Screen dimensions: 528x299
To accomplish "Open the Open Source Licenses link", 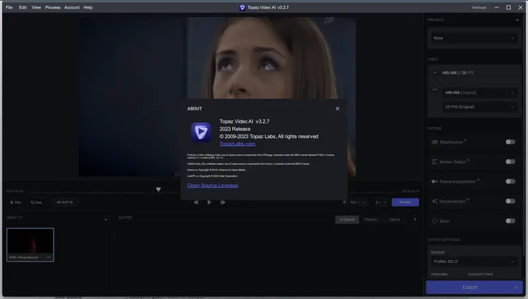I will (213, 185).
